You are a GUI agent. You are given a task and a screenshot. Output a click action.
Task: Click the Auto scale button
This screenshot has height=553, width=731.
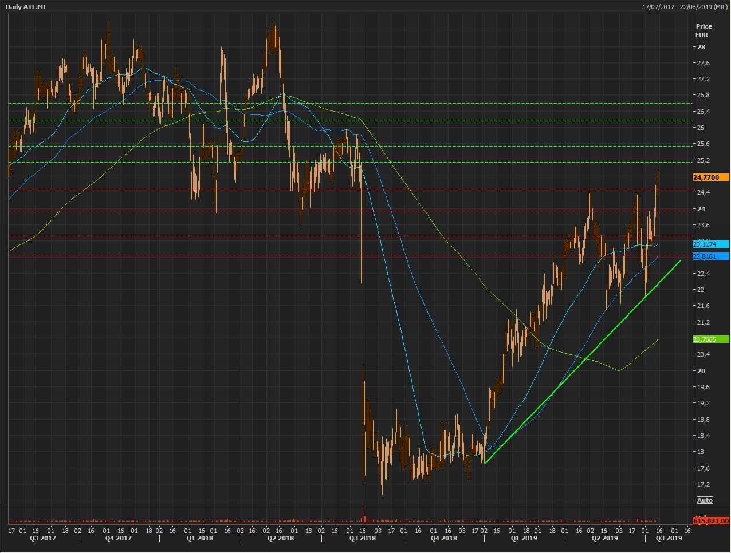(705, 500)
